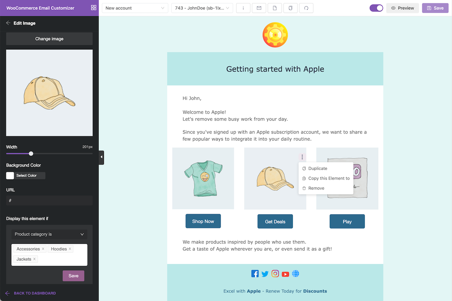Click the Facebook icon in the email footer
The width and height of the screenshot is (452, 301).
(x=255, y=274)
